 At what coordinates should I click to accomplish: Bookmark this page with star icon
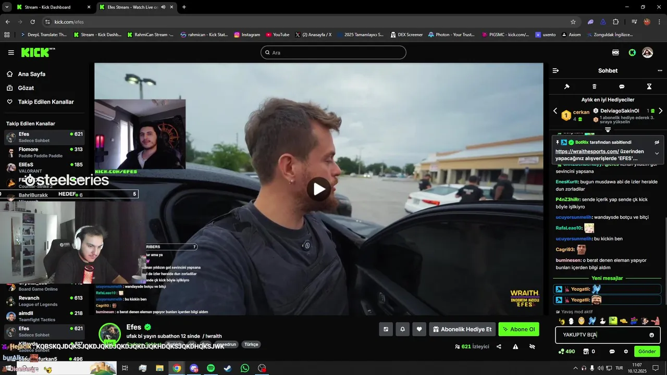tap(573, 22)
